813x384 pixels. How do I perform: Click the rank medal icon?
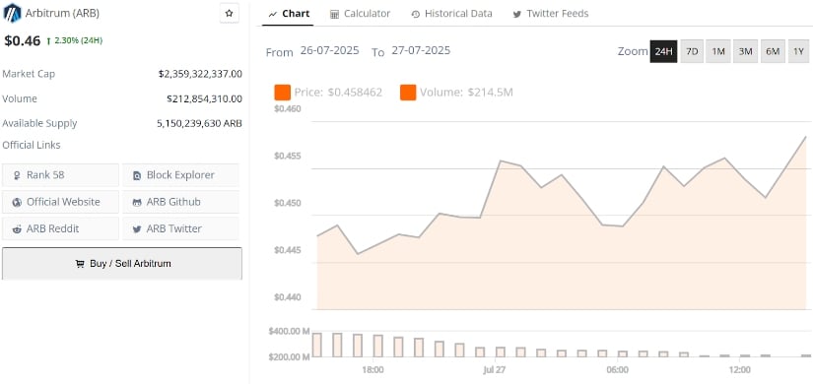17,175
